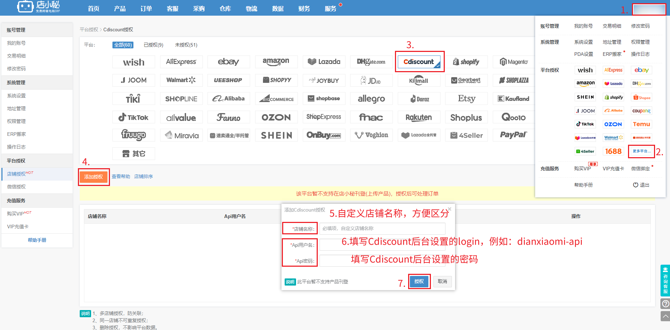670x330 pixels.
Task: Open 购买VIP in the left sidebar
Action: [x=37, y=214]
